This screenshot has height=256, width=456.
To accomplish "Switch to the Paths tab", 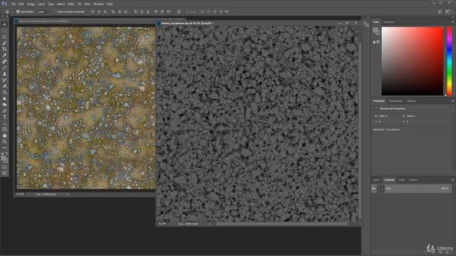I will click(401, 180).
